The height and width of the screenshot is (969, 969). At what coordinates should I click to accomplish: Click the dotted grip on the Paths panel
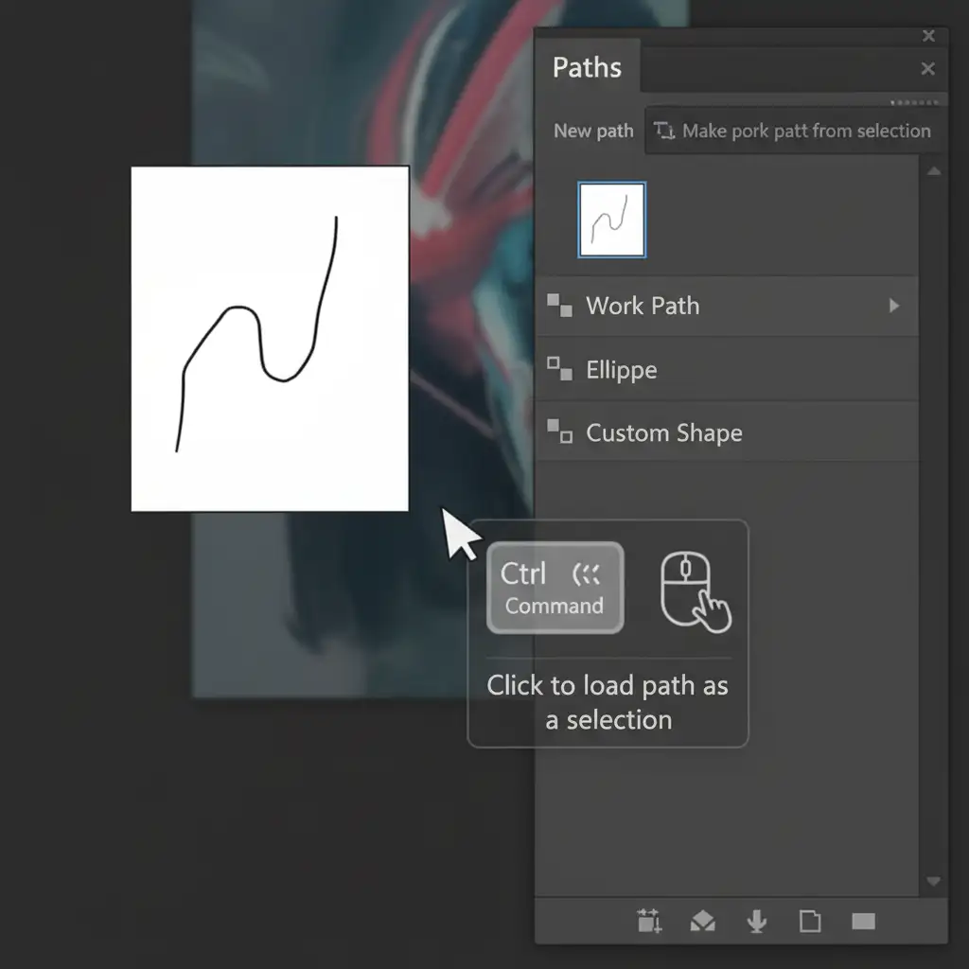pyautogui.click(x=916, y=102)
